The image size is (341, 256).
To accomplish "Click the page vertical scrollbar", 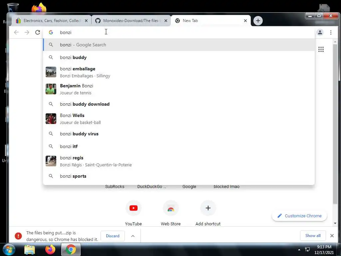I will (335, 124).
